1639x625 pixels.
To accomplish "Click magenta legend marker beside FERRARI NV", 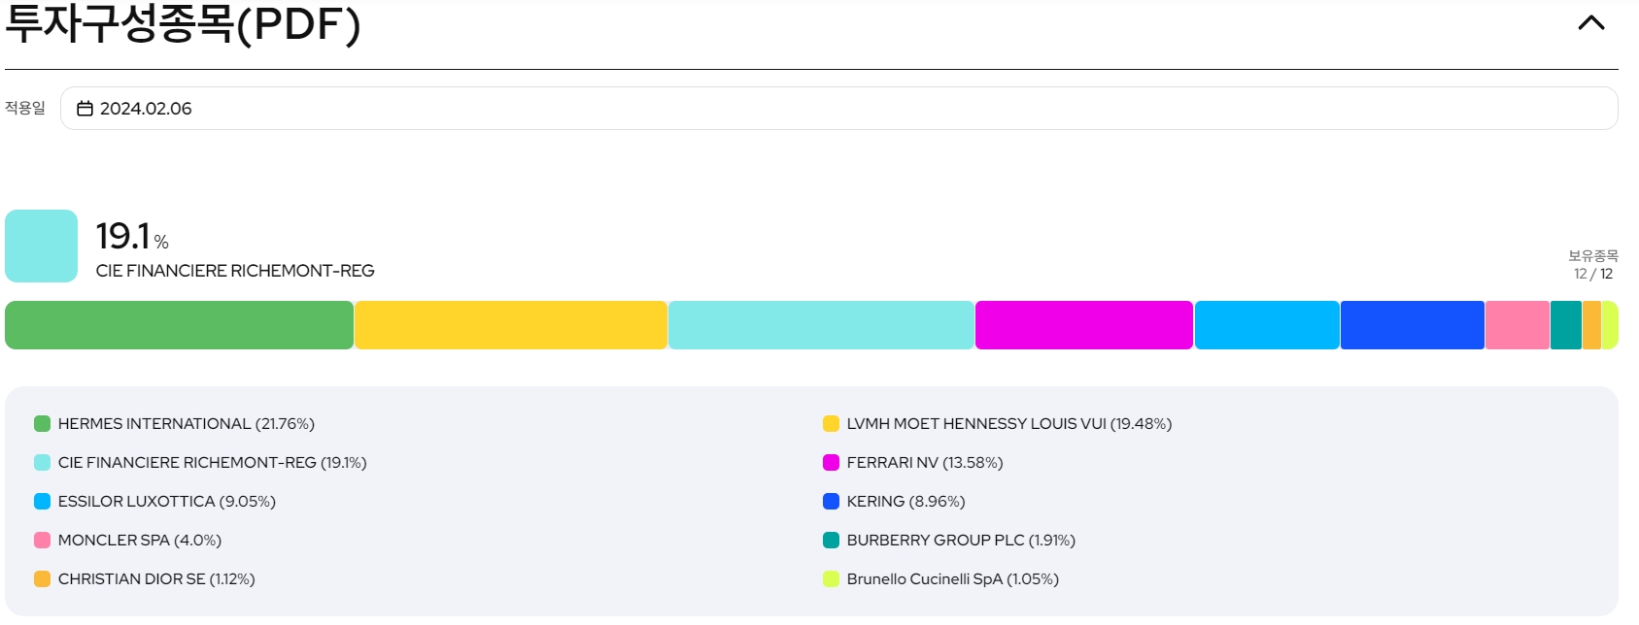I will tap(831, 463).
